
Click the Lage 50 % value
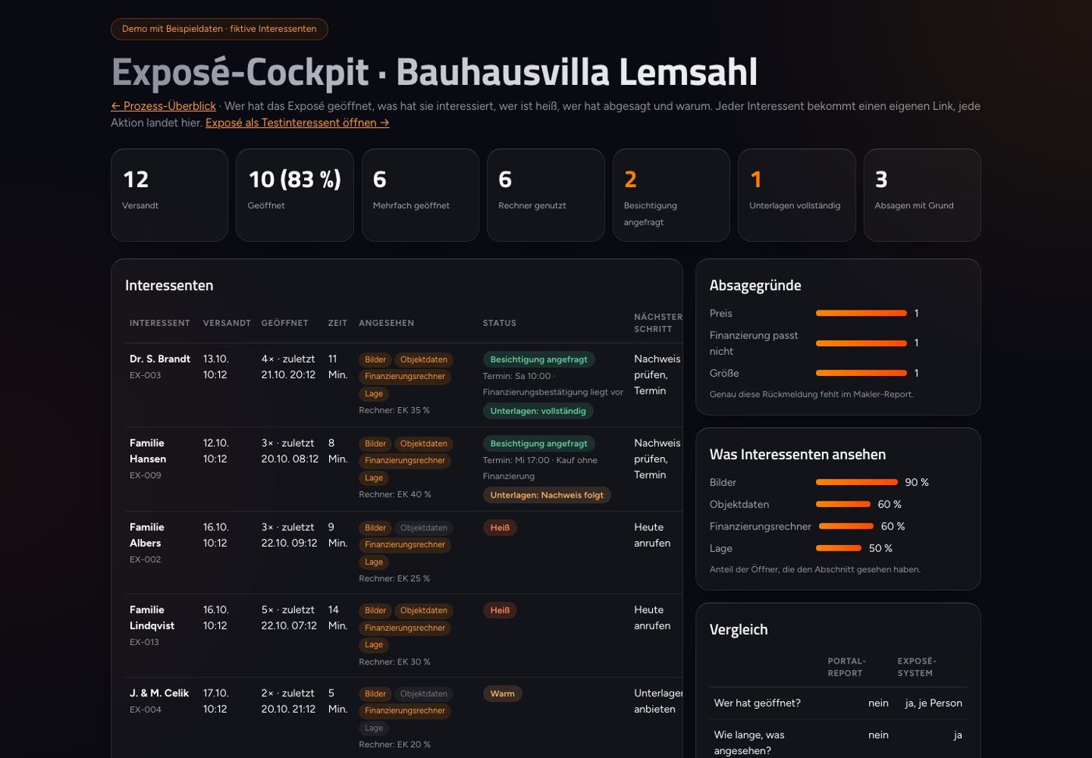point(881,548)
